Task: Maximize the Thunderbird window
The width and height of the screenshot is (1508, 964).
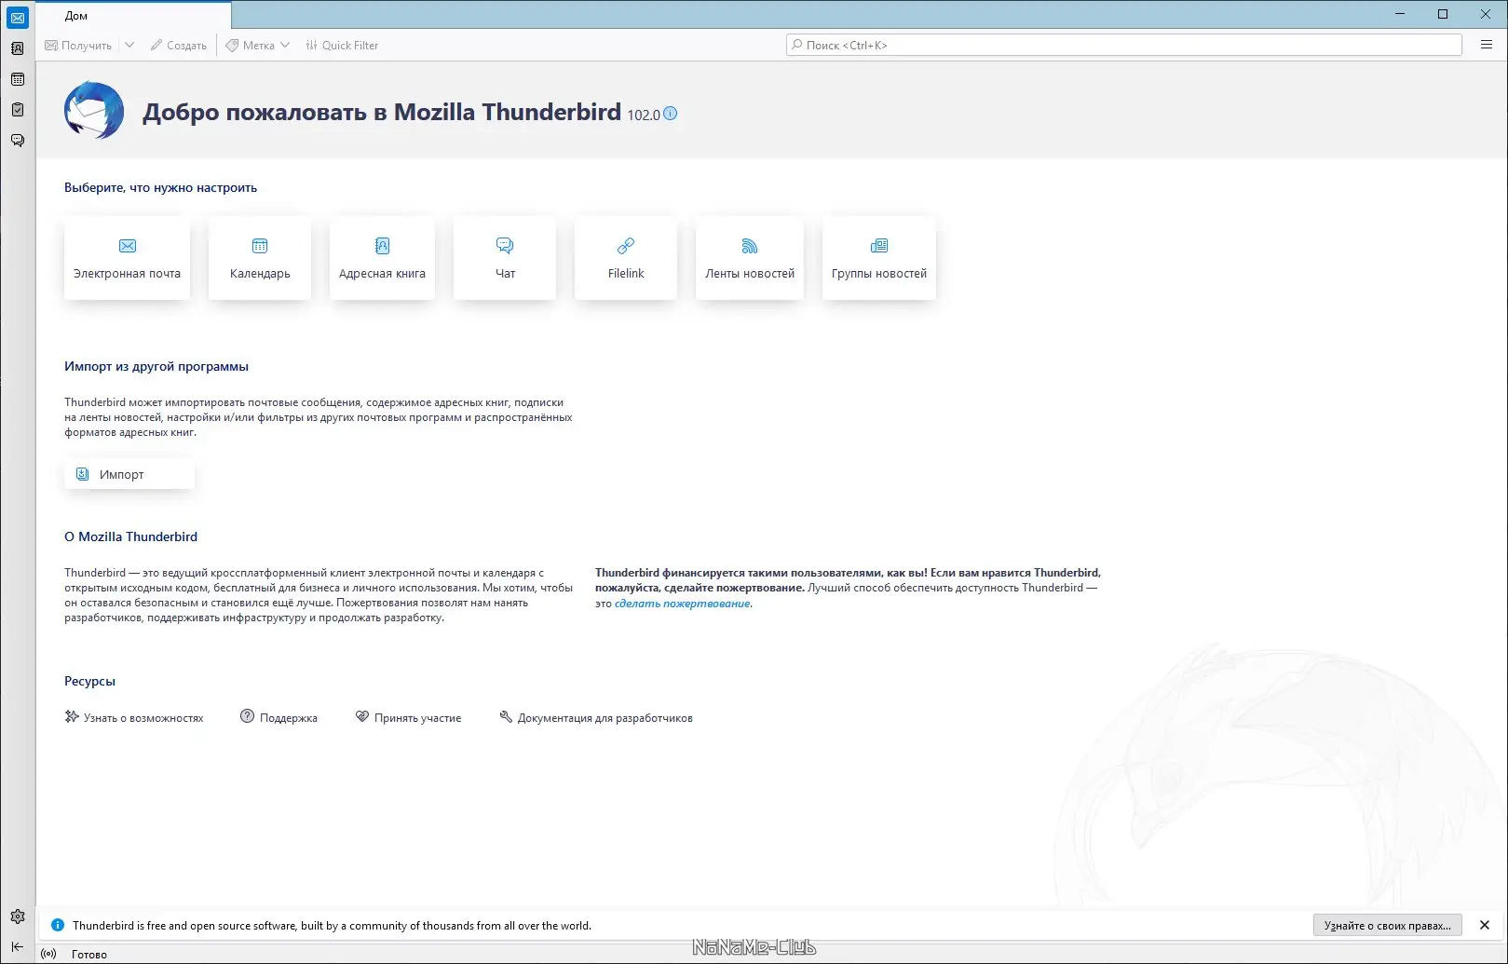Action: (x=1443, y=14)
